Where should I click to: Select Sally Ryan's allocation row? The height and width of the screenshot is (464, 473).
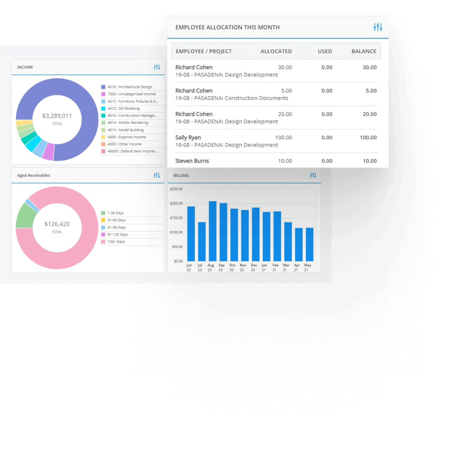pos(188,137)
